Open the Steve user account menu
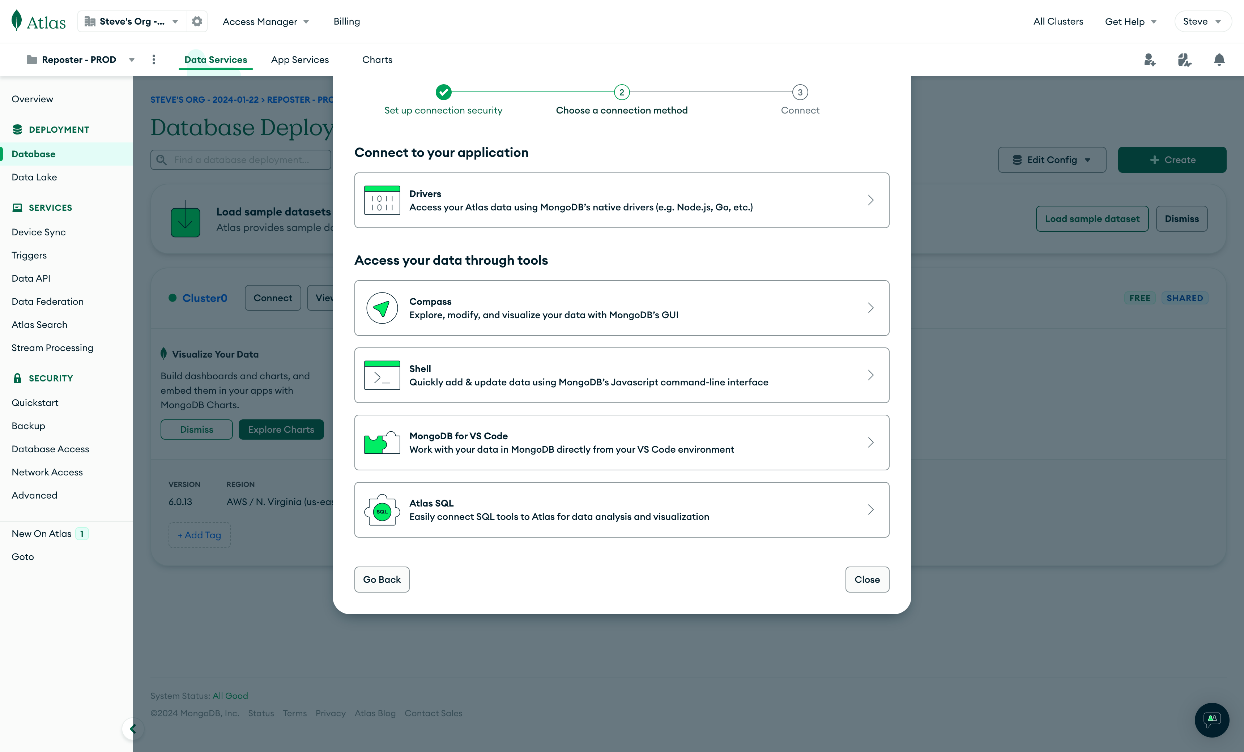This screenshot has height=752, width=1244. click(1203, 22)
